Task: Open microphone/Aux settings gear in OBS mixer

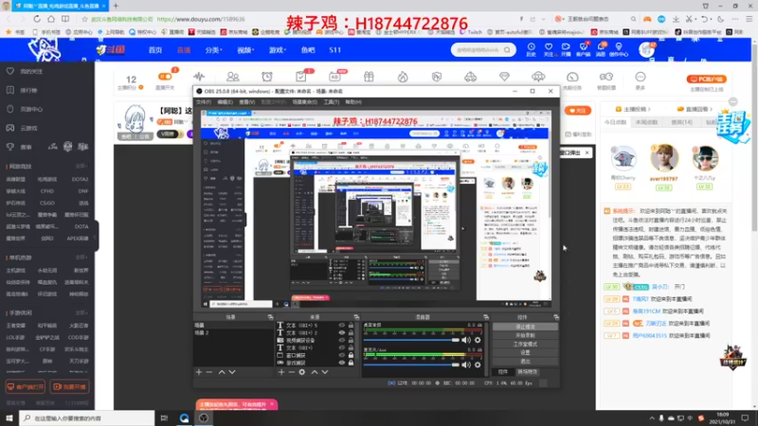Action: [478, 364]
